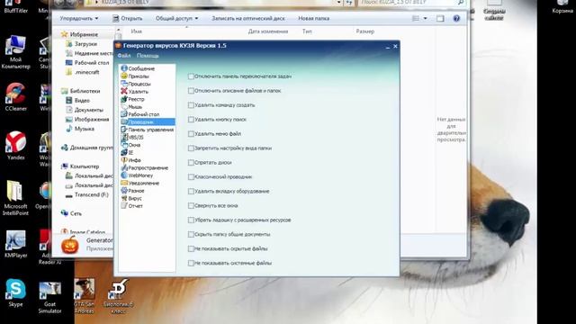Click the highlighted Проводник category

[x=148, y=122]
